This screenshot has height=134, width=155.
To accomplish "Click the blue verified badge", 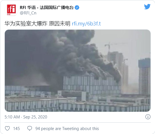I will 77,8.
